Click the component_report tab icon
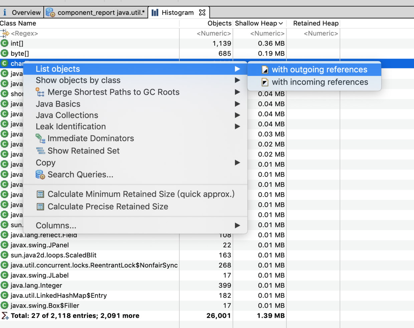 click(50, 13)
